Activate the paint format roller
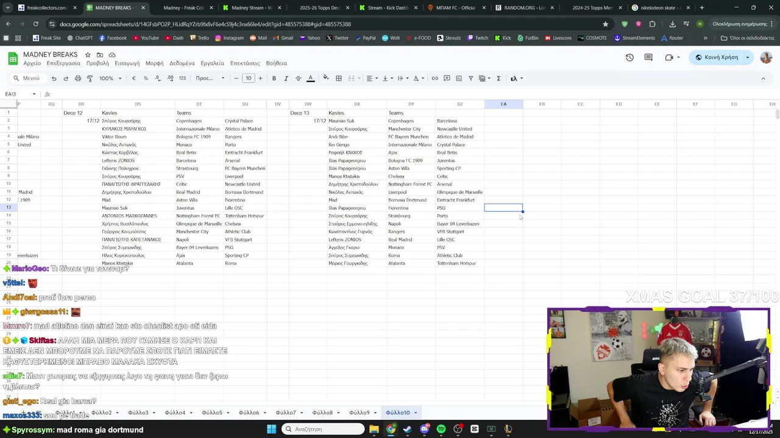 [90, 78]
